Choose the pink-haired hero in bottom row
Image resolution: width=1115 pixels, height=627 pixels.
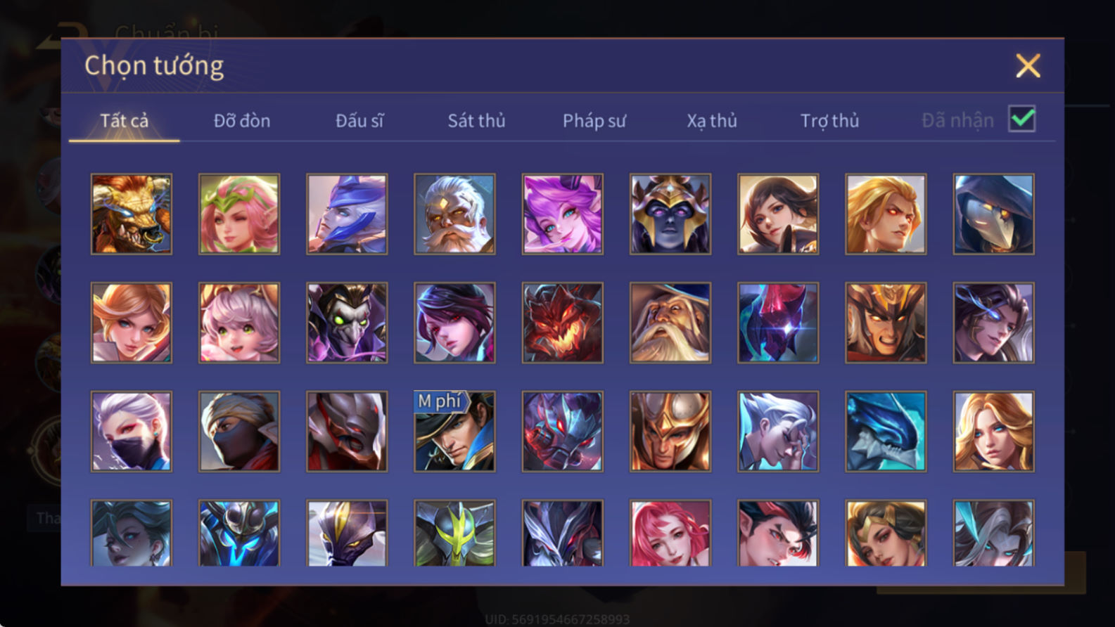(670, 533)
